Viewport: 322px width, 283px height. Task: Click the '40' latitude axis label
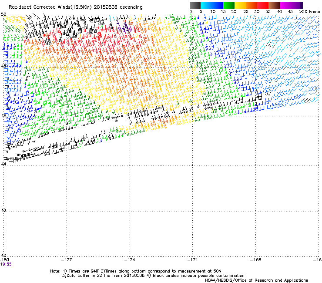click(x=3, y=255)
